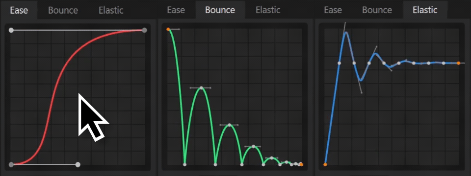Select the orange end point of blue elastic curve
471x176 pixels.
pyautogui.click(x=458, y=63)
